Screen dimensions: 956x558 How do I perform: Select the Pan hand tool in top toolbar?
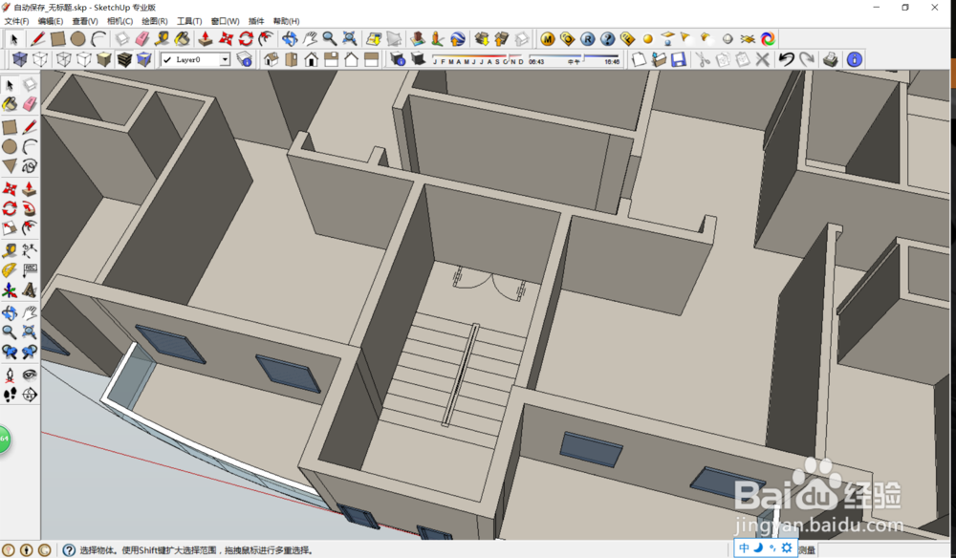click(310, 39)
